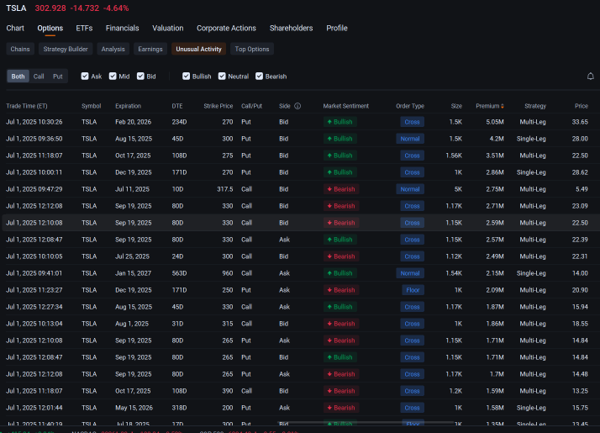Open the Profile tab
The height and width of the screenshot is (433, 600).
coord(337,28)
